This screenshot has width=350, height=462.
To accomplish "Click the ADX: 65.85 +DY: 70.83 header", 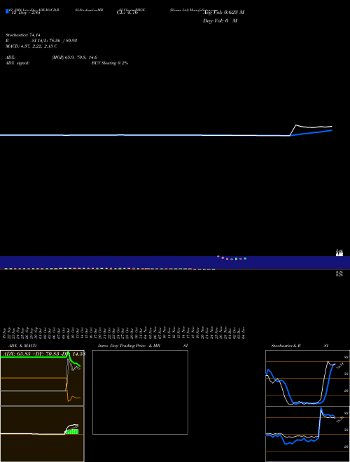I will (x=43, y=353).
